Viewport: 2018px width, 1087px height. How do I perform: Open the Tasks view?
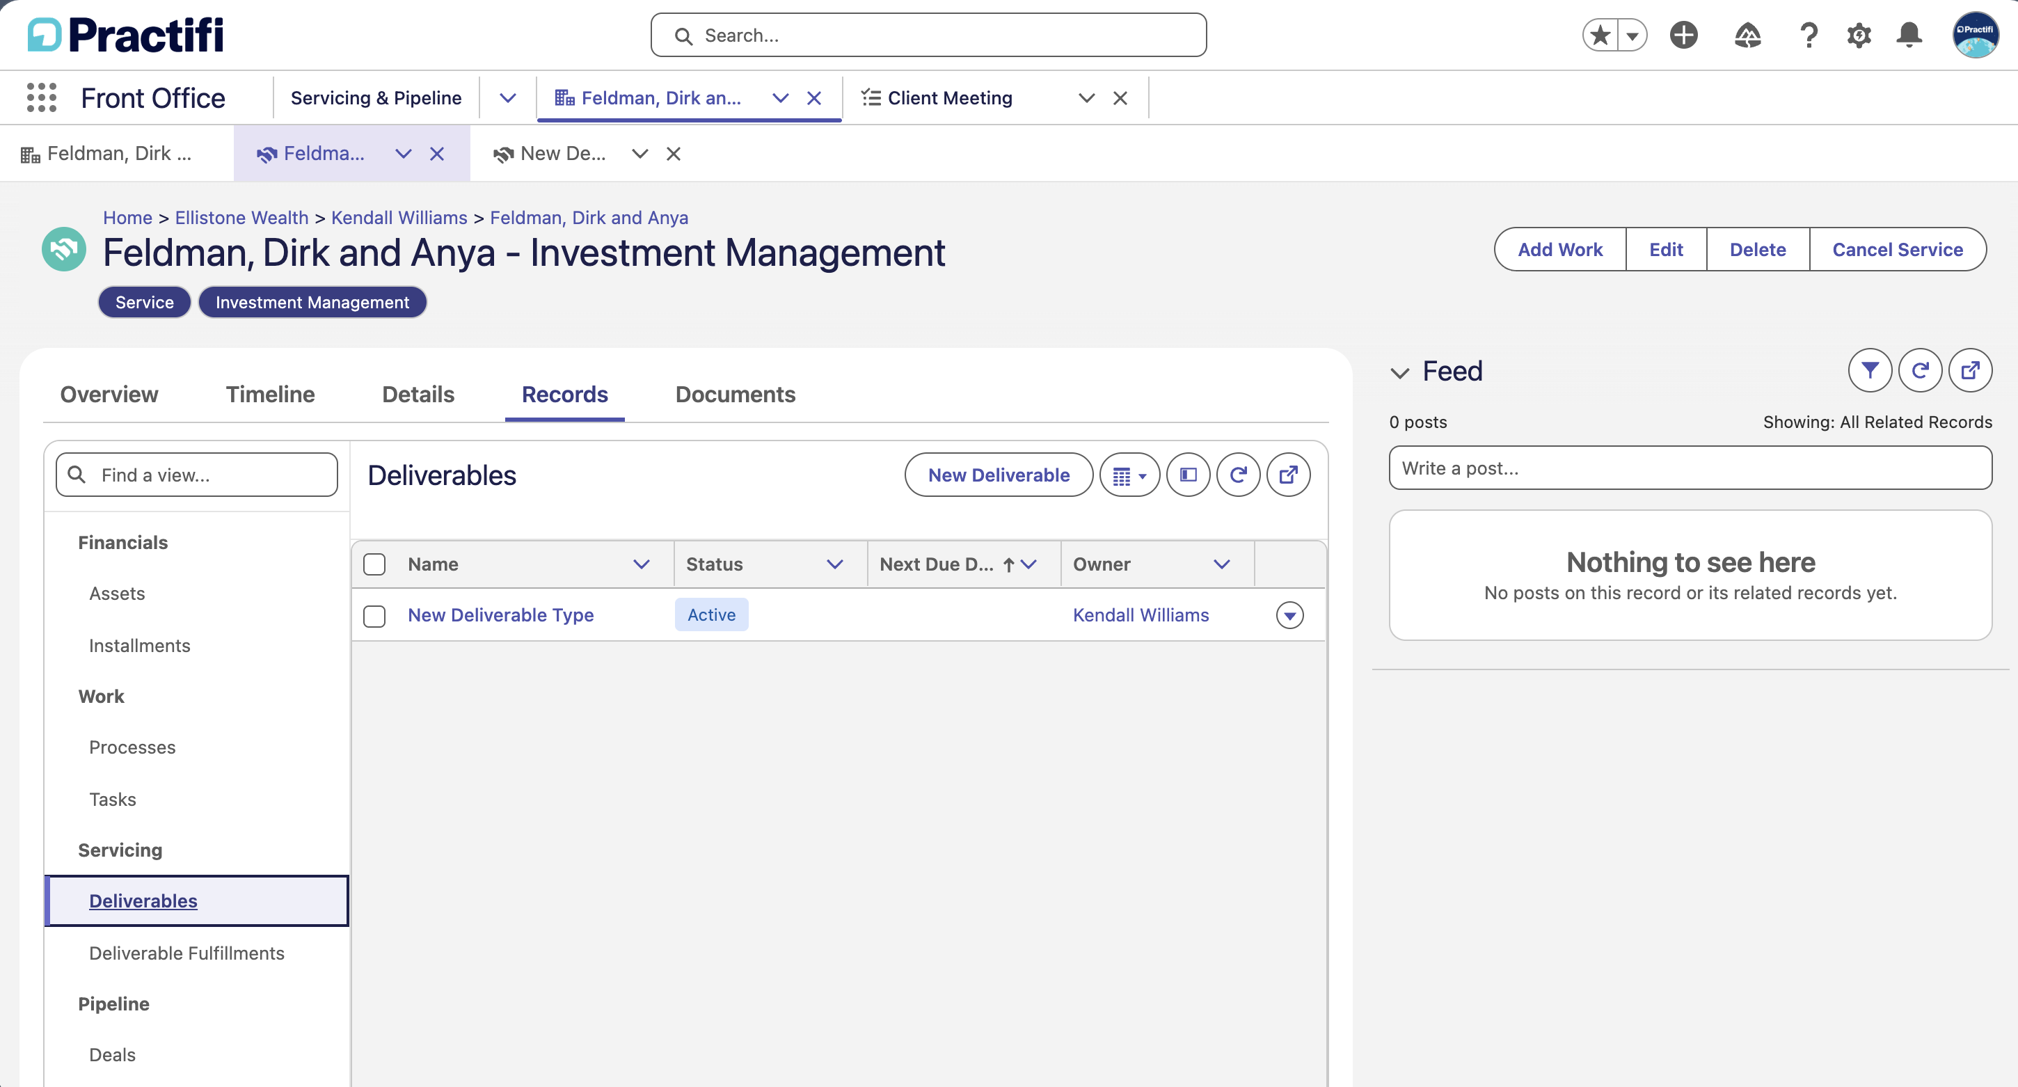pyautogui.click(x=113, y=800)
